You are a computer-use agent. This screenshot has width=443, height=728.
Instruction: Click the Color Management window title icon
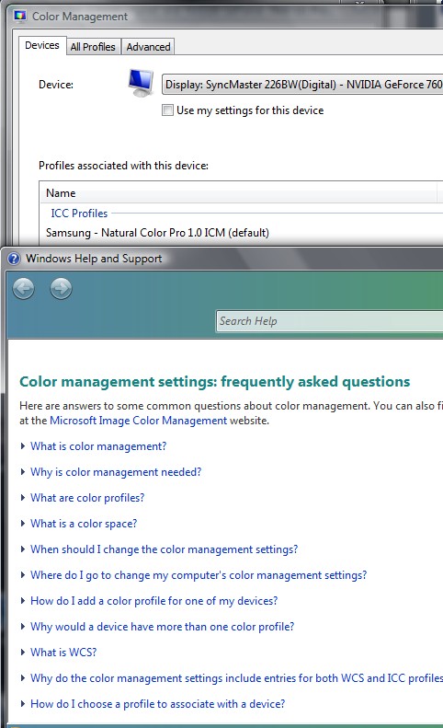[x=20, y=17]
